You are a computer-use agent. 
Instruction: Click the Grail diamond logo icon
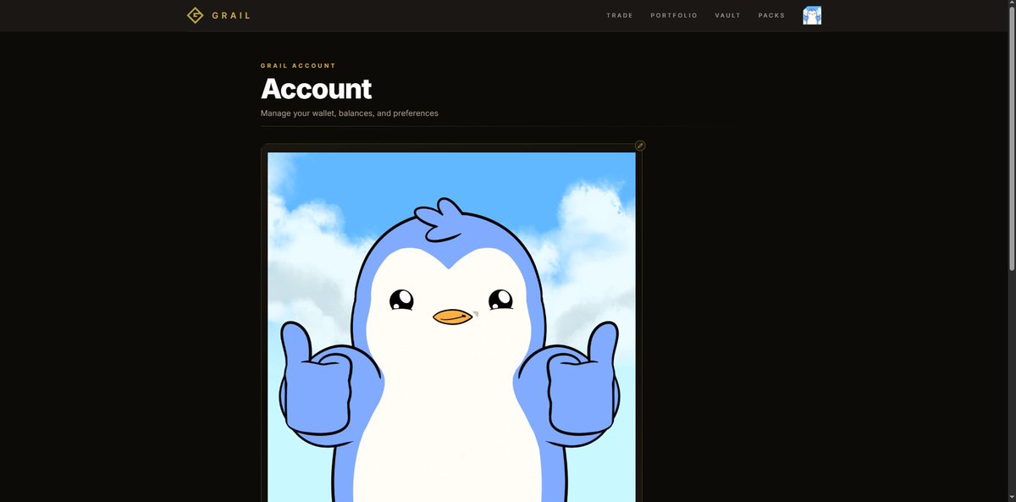point(196,15)
